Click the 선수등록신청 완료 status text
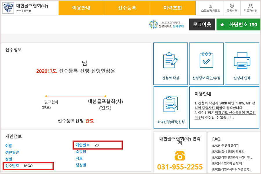This screenshot has width=261, height=174. [x=76, y=121]
